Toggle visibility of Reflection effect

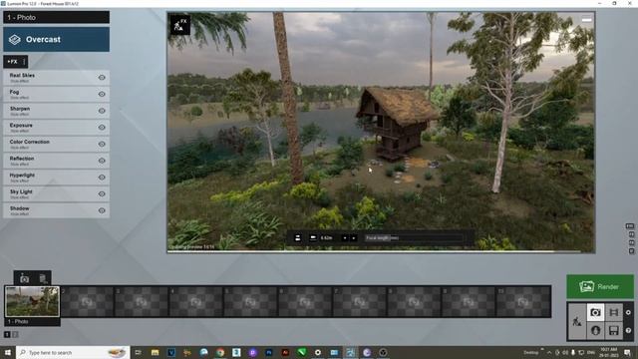pyautogui.click(x=102, y=161)
